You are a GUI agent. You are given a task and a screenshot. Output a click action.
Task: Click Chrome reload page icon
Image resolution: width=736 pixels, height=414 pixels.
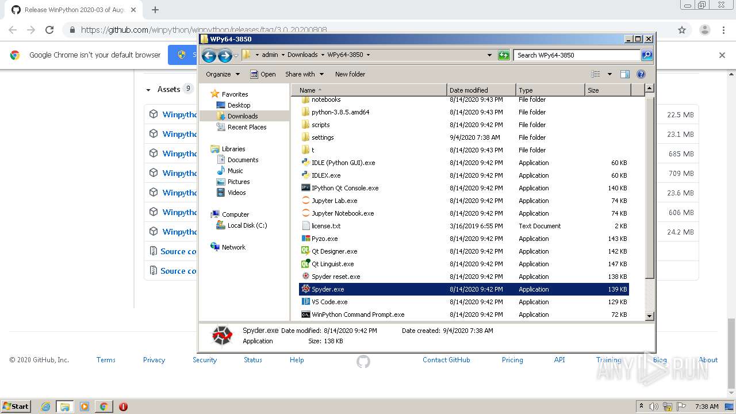(x=49, y=30)
